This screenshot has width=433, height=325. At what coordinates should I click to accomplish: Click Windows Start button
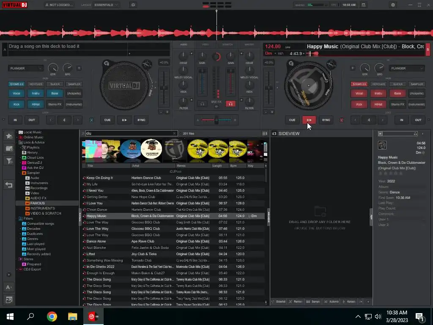10,317
